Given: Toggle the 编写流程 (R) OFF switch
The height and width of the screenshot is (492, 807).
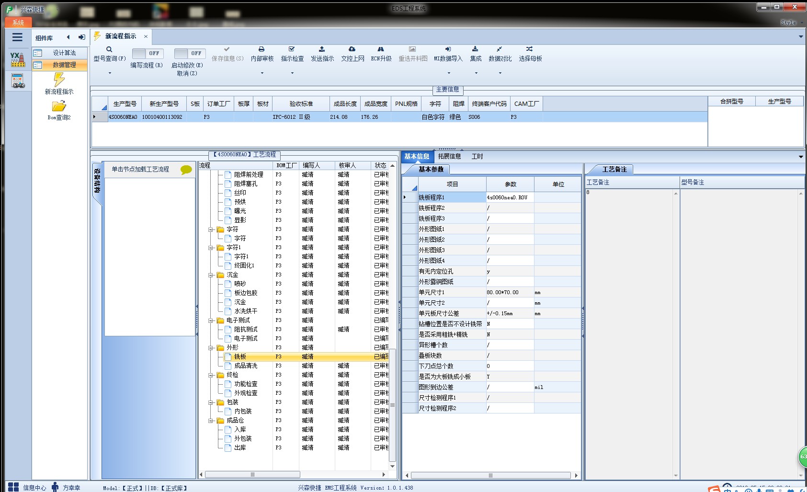Looking at the screenshot, I should (148, 53).
